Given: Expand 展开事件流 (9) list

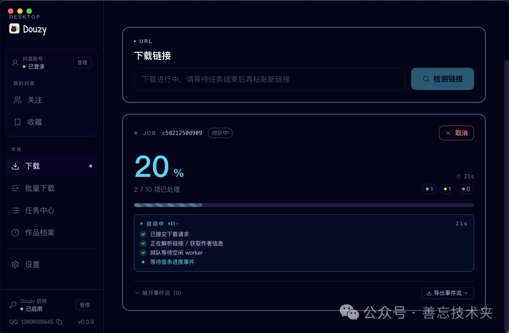Looking at the screenshot, I should [158, 293].
